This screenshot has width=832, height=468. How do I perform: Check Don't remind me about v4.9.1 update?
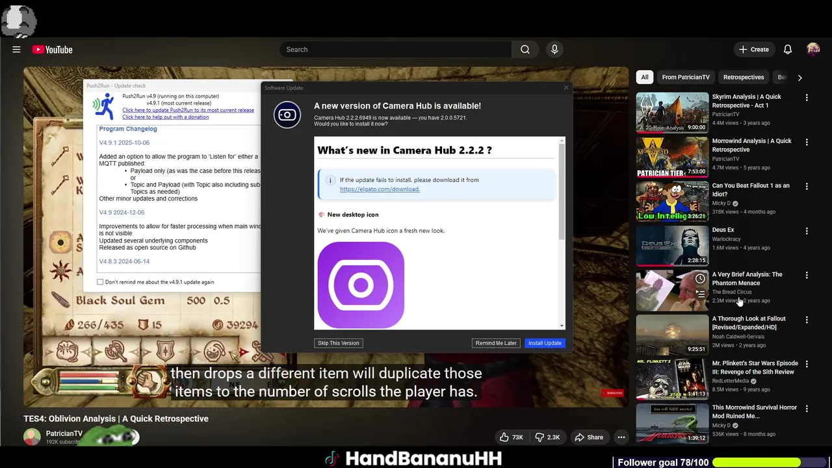(100, 282)
